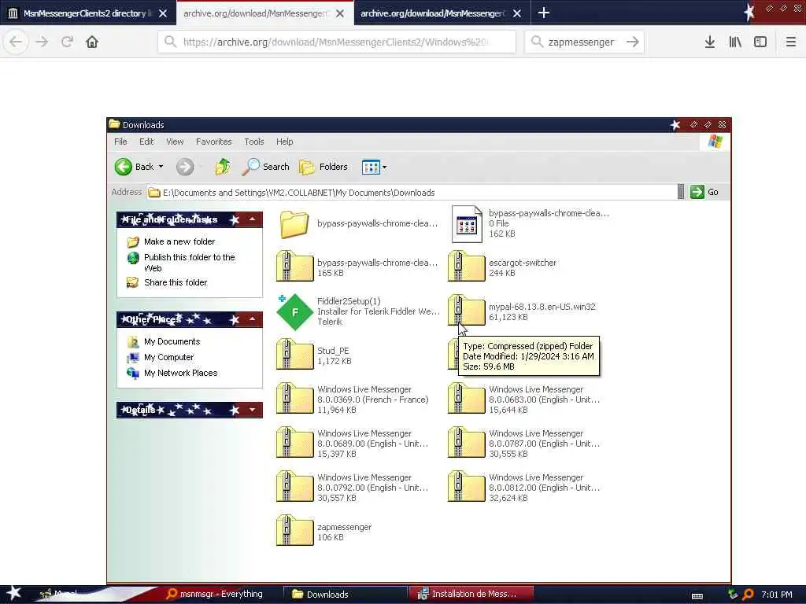Image resolution: width=806 pixels, height=604 pixels.
Task: Select Messenger 8.0.0369.0 French zip icon
Action: point(294,399)
